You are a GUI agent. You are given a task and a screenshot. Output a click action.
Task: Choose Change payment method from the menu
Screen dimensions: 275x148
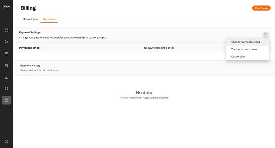(245, 42)
